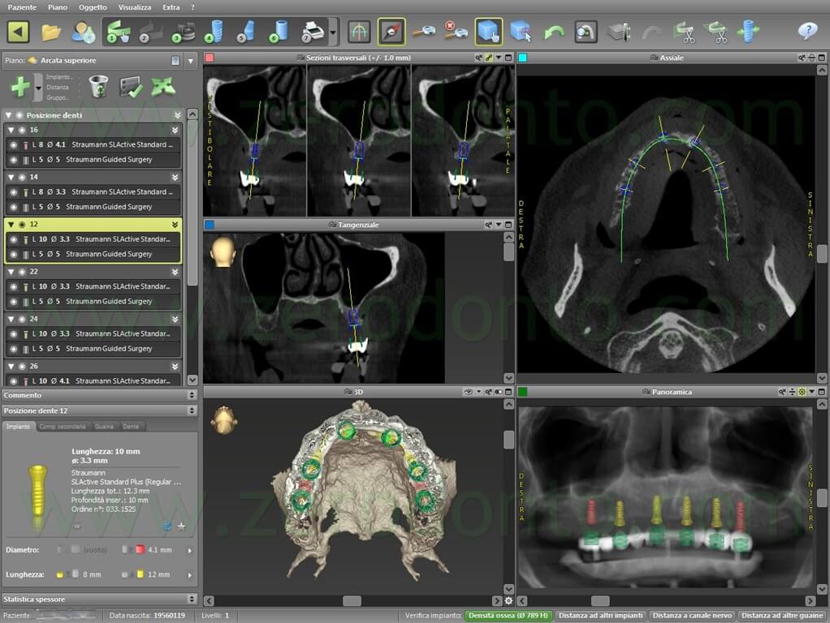Expand the Commento panel
Screen dimensions: 830x623
point(192,395)
